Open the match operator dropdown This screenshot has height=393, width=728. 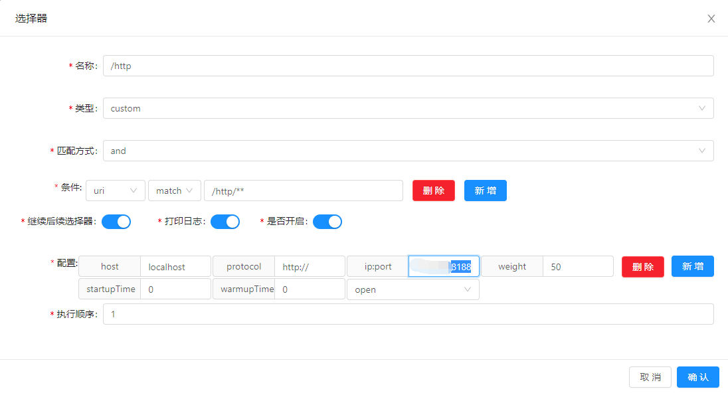pyautogui.click(x=175, y=191)
